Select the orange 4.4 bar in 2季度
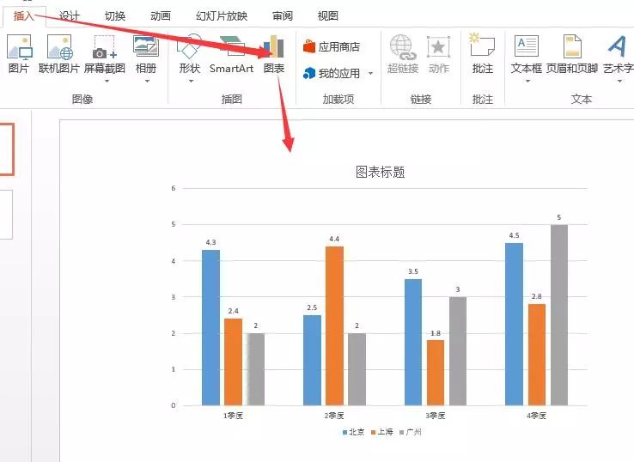This screenshot has height=462, width=634. tap(334, 325)
